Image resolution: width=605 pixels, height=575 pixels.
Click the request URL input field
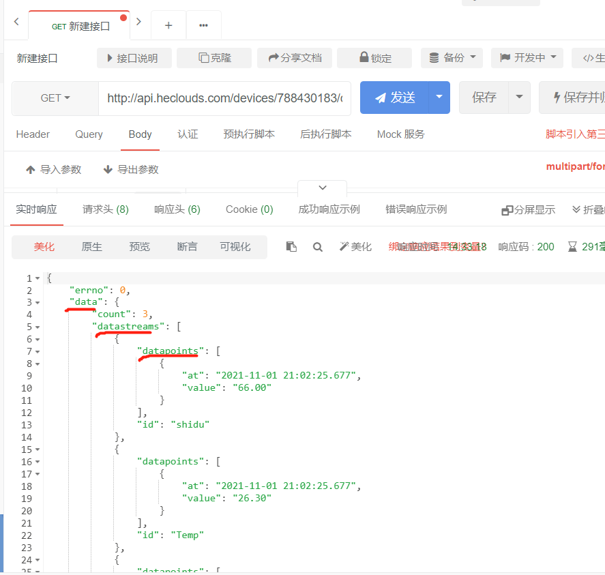click(x=224, y=98)
